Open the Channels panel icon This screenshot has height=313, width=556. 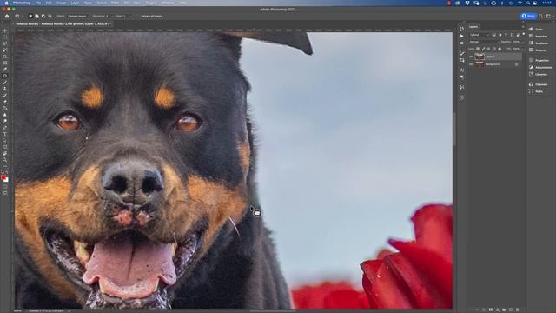(x=531, y=84)
